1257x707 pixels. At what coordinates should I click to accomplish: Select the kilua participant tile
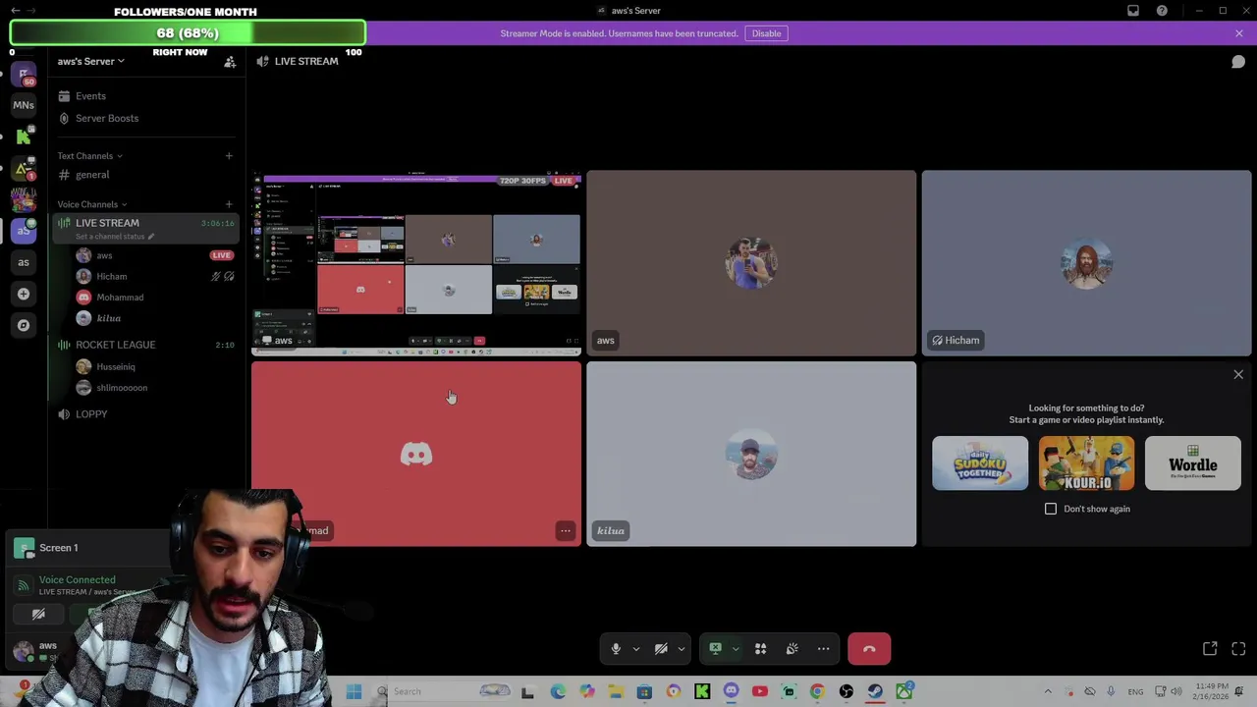click(x=751, y=454)
